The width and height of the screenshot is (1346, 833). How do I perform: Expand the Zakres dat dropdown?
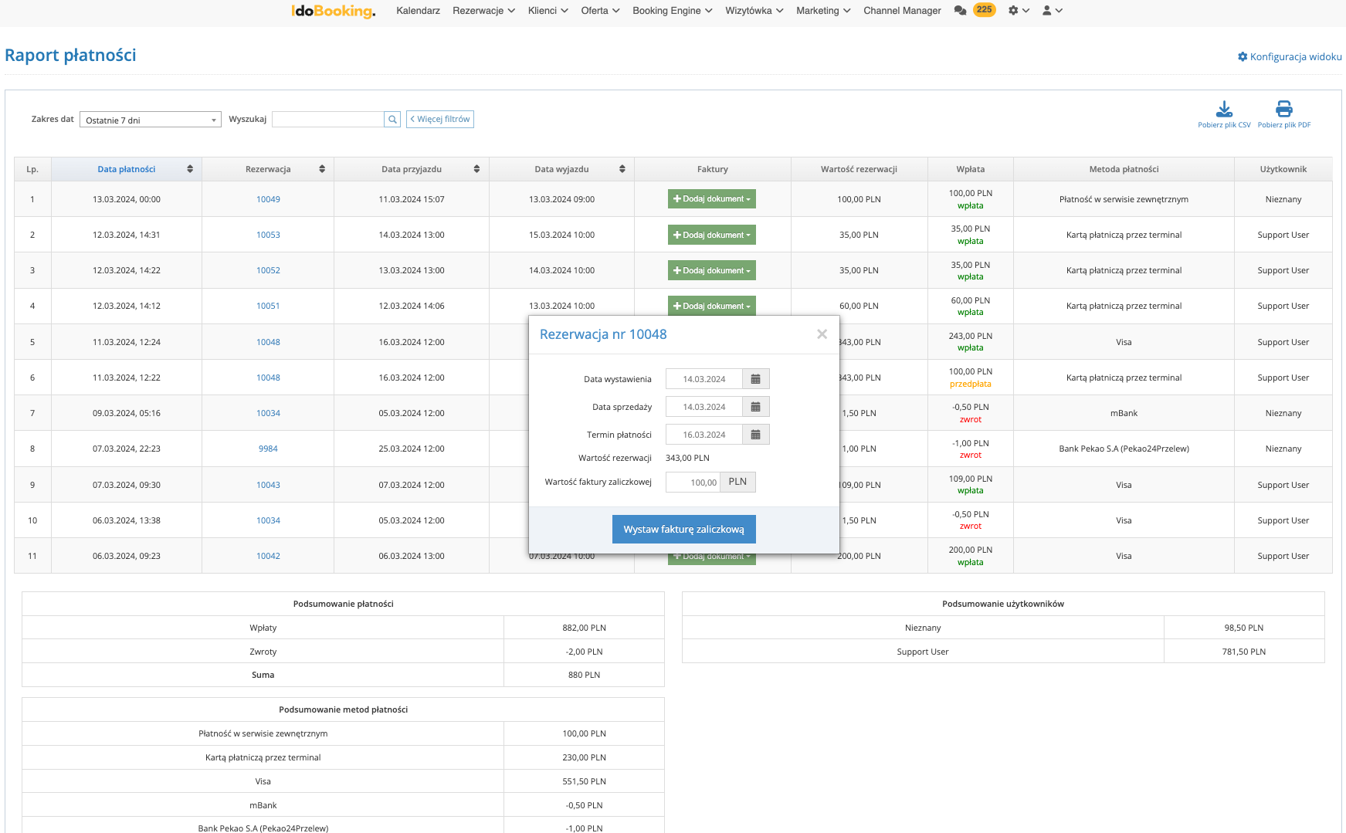pyautogui.click(x=150, y=120)
